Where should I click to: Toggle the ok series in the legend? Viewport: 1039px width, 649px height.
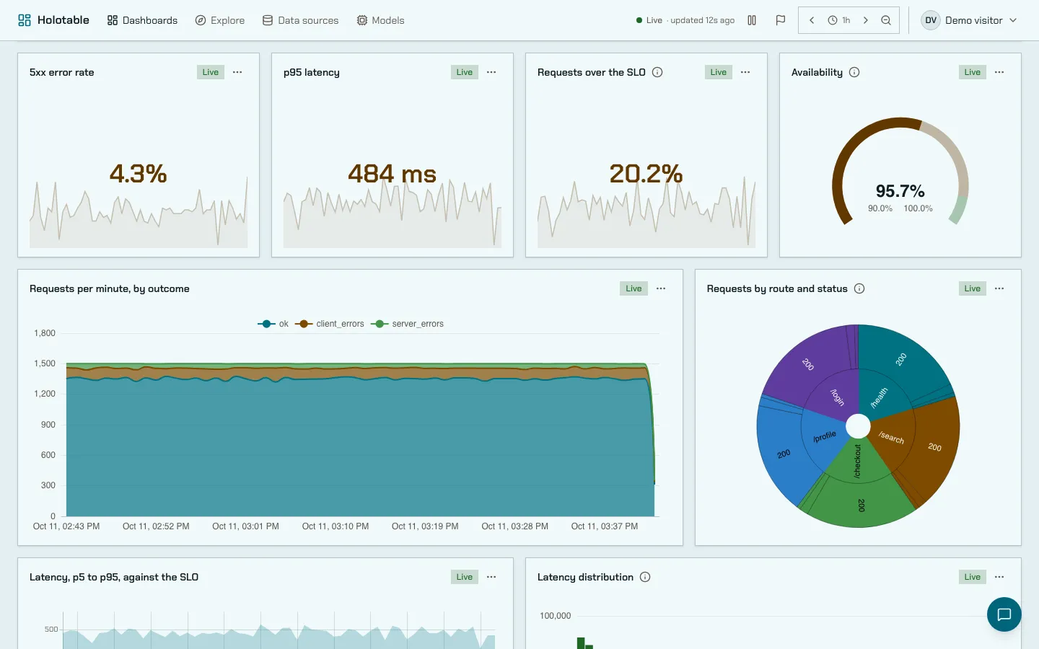(273, 324)
